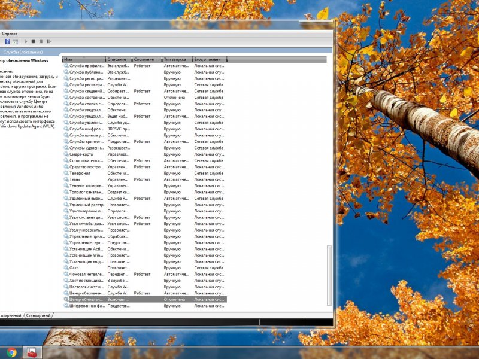This screenshot has height=359, width=479.
Task: Toggle the action pane icon beside Help
Action: tap(16, 41)
